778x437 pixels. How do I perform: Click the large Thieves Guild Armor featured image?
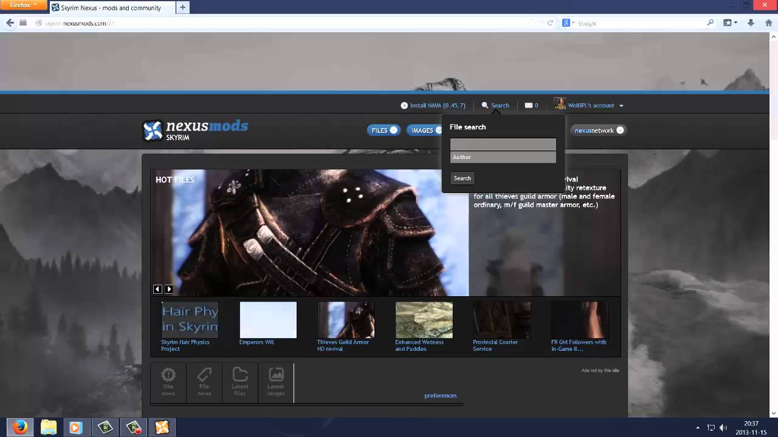pyautogui.click(x=309, y=232)
